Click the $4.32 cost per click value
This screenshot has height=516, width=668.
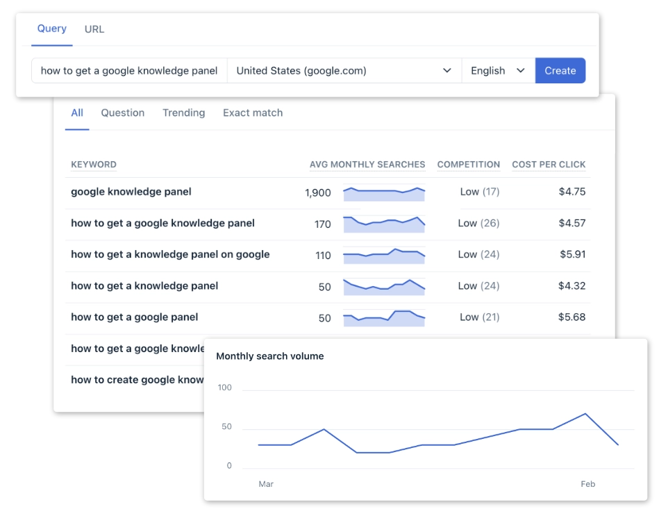pos(571,286)
